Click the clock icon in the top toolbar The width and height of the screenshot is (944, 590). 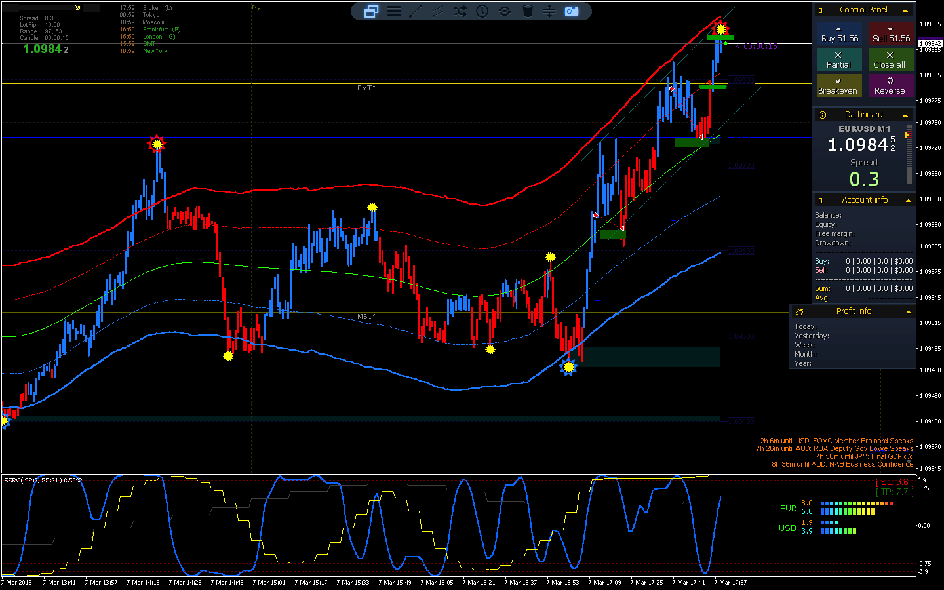pos(482,11)
